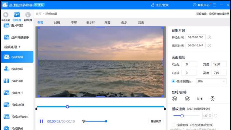
Task: Switch to the 字幕 tab
Action: (x=74, y=22)
